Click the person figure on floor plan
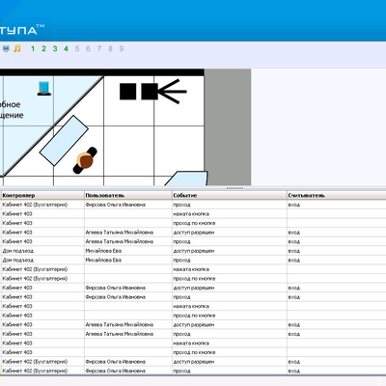This screenshot has height=386, width=386. point(85,160)
